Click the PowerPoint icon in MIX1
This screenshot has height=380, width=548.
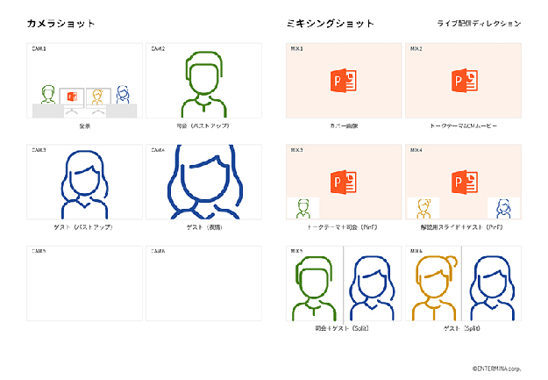pos(345,81)
